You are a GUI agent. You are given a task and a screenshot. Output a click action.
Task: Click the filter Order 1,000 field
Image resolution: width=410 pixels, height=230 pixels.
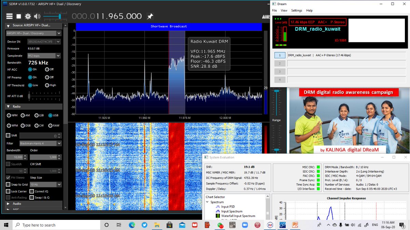(45, 157)
